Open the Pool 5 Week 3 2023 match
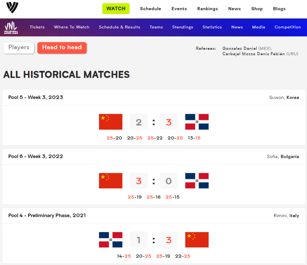 point(154,117)
